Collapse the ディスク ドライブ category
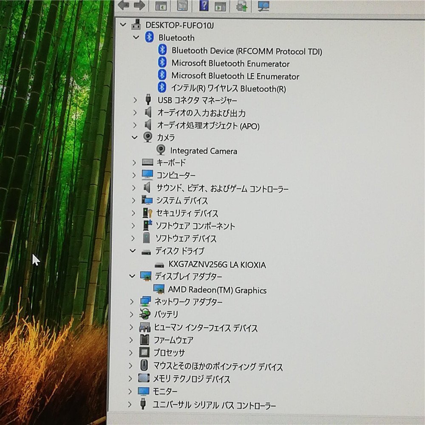Image resolution: width=425 pixels, height=425 pixels. pos(133,251)
